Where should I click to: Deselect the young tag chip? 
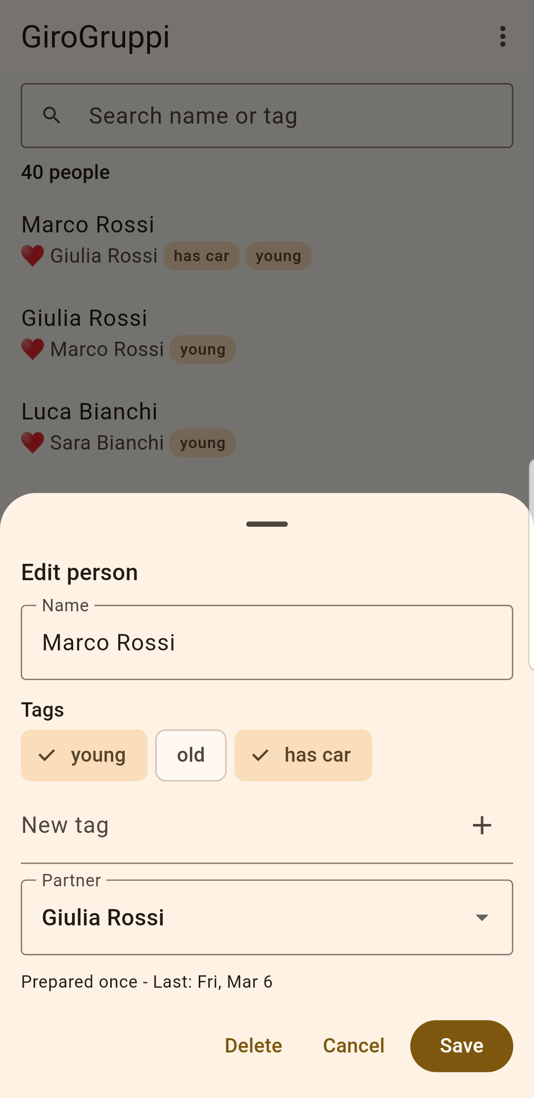tap(84, 755)
